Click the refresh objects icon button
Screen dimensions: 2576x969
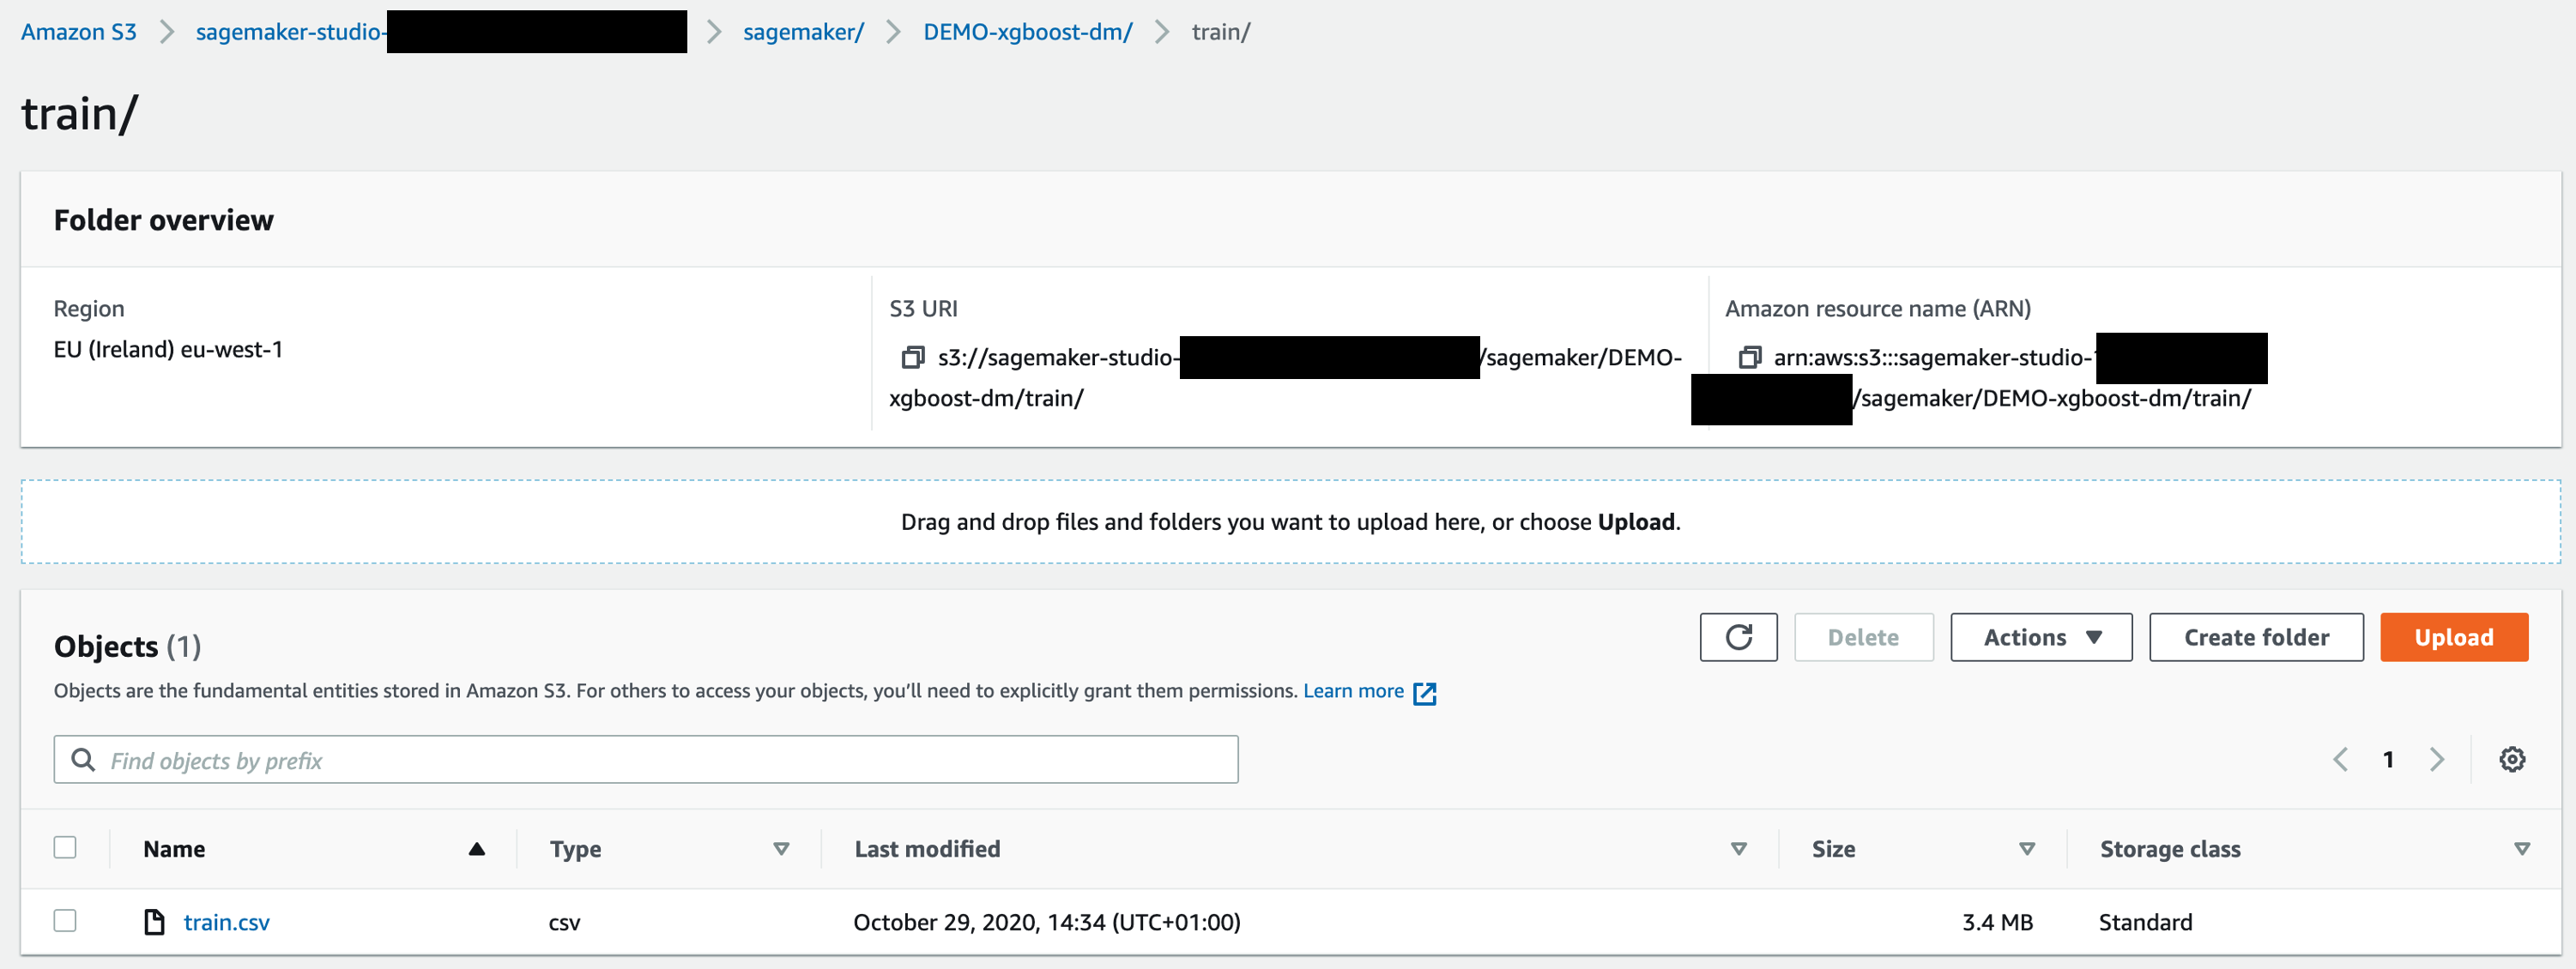pyautogui.click(x=1738, y=637)
